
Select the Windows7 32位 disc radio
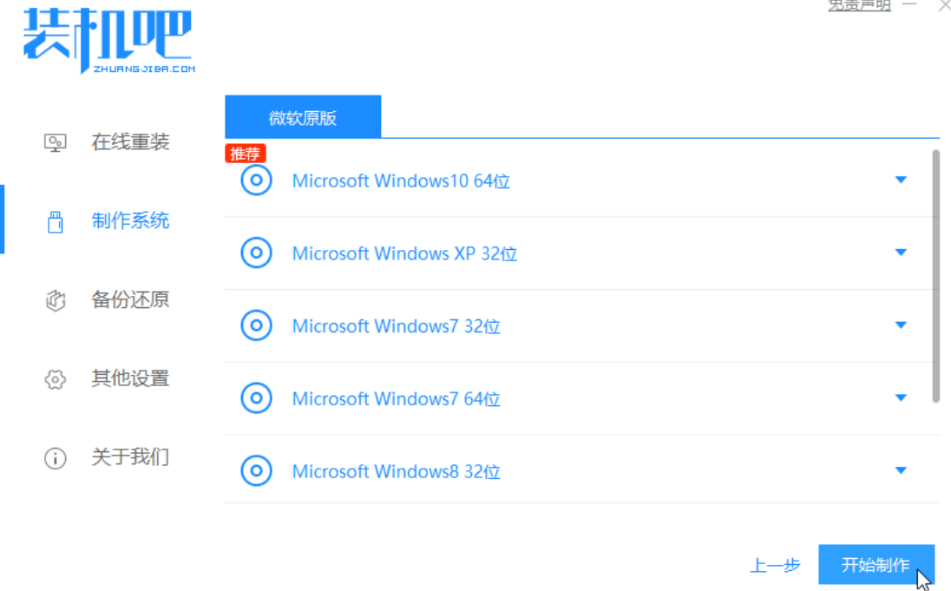click(256, 326)
